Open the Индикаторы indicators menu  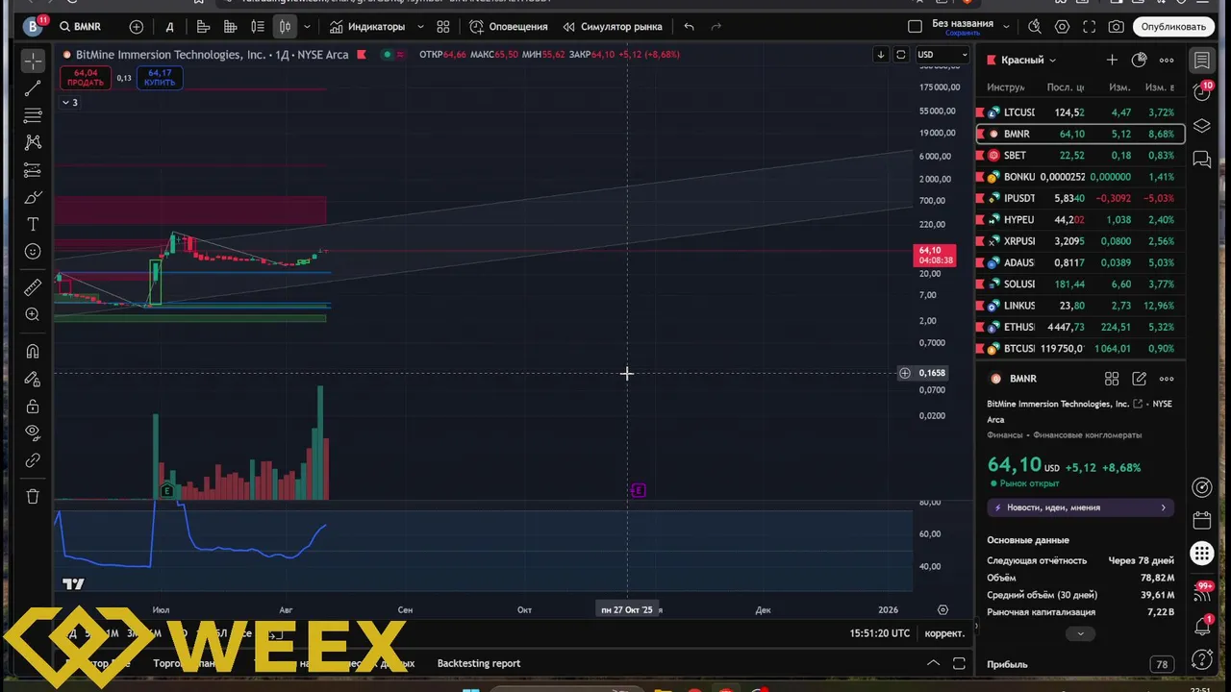pos(367,27)
